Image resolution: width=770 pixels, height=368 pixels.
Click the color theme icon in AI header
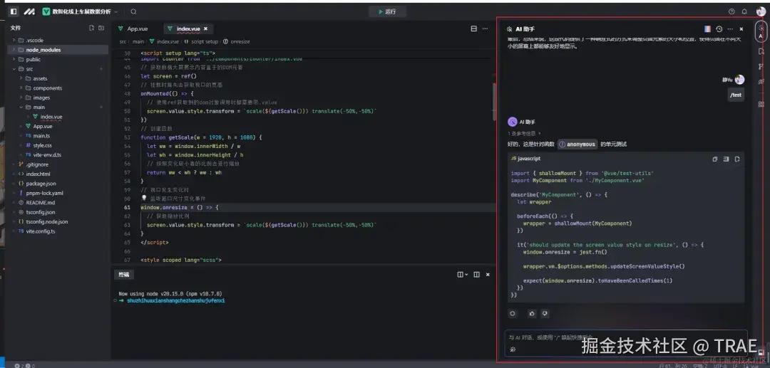tap(707, 29)
